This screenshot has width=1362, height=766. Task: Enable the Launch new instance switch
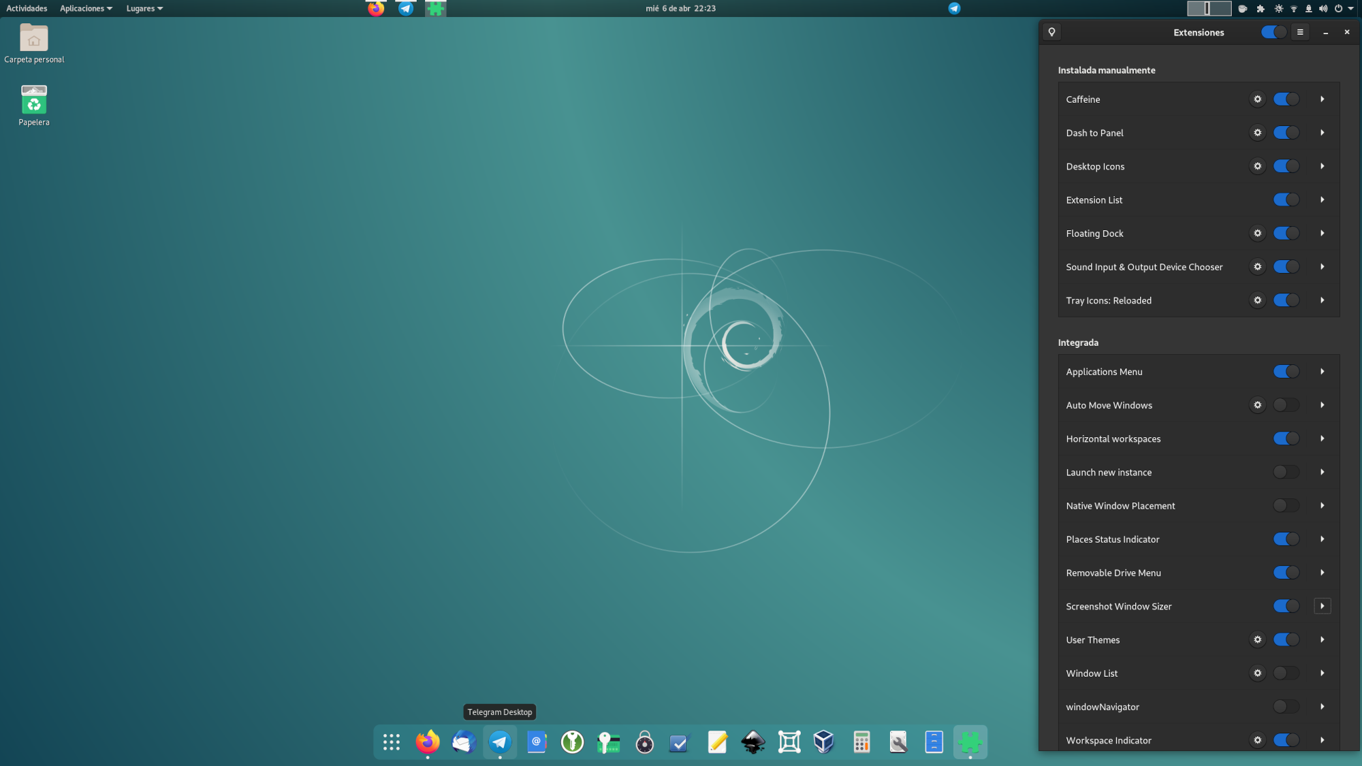click(x=1286, y=472)
